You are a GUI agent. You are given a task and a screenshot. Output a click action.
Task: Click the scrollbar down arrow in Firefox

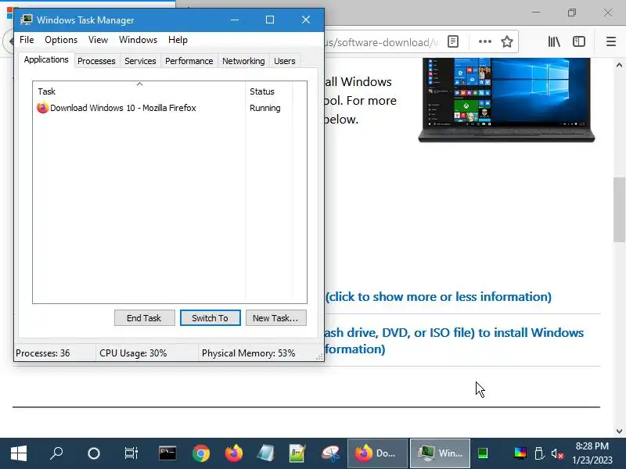pyautogui.click(x=619, y=431)
